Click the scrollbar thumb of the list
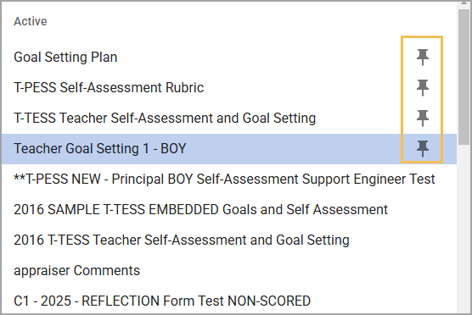This screenshot has width=472, height=315. [x=464, y=77]
